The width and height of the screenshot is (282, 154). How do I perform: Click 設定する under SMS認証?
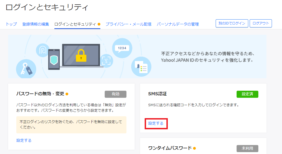(156, 124)
